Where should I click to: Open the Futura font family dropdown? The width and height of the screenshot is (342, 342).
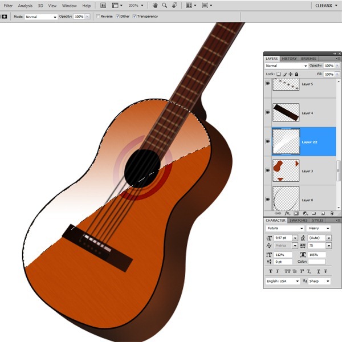tap(285, 229)
